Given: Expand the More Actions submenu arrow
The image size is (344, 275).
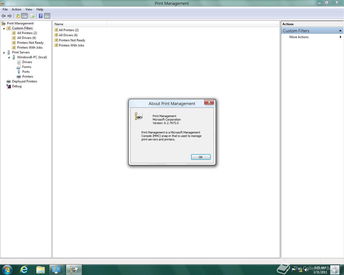Looking at the screenshot, I should (x=341, y=37).
